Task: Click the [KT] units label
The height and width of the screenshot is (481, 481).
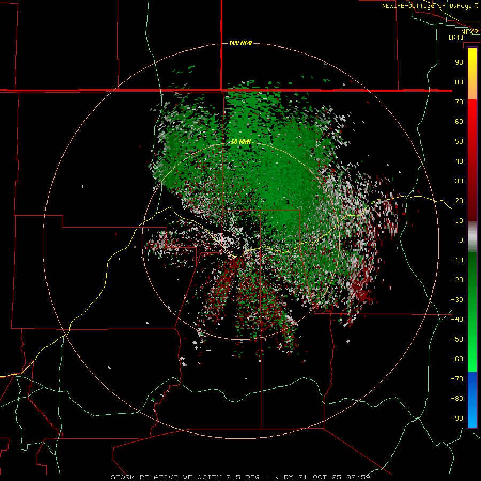Action: pos(456,37)
